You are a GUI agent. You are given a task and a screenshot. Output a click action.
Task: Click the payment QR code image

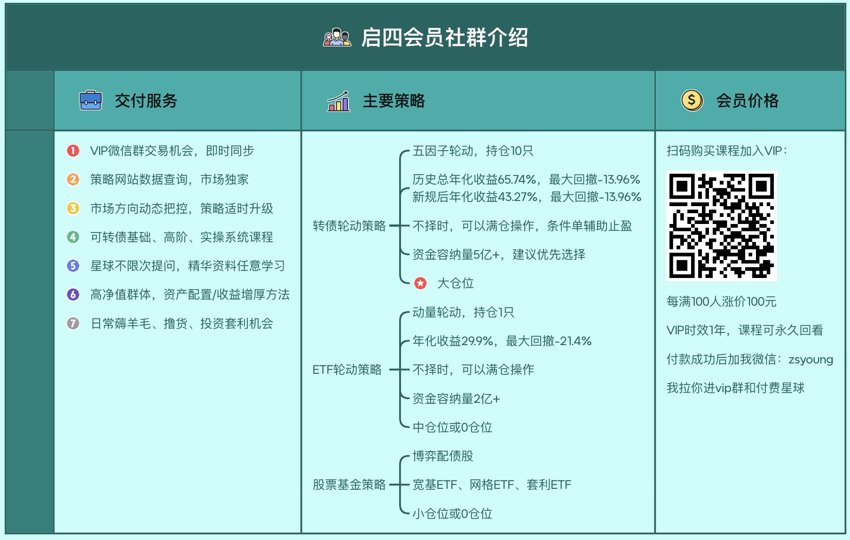[x=722, y=226]
